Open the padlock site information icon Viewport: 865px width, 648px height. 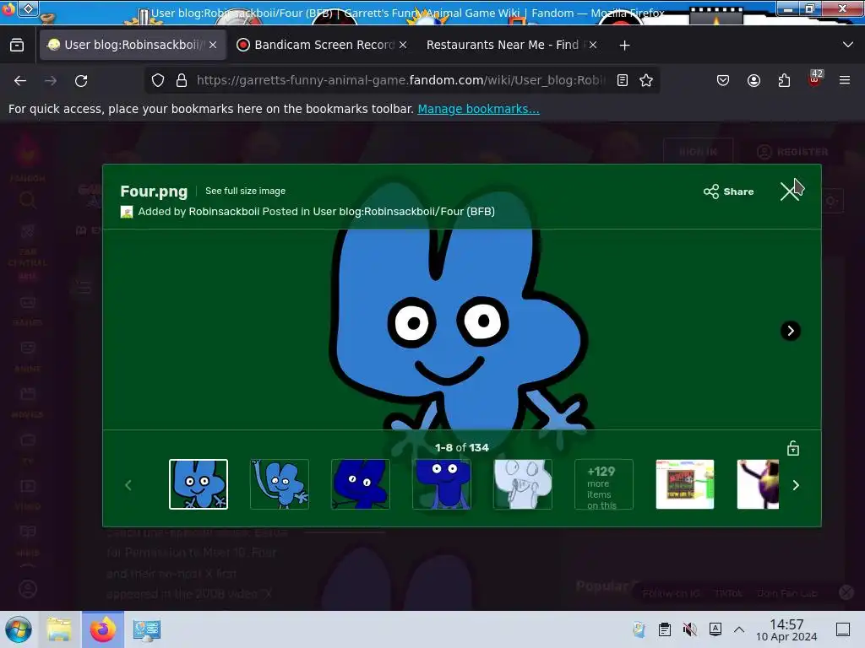coord(182,80)
